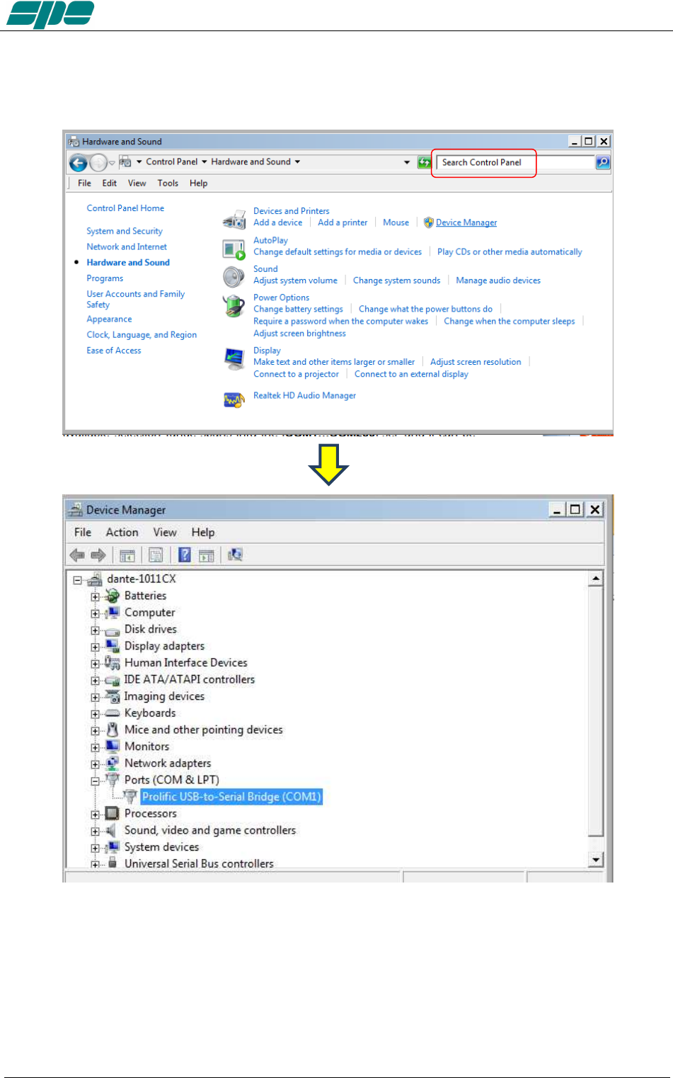Open the View menu in Device Manager

click(165, 533)
